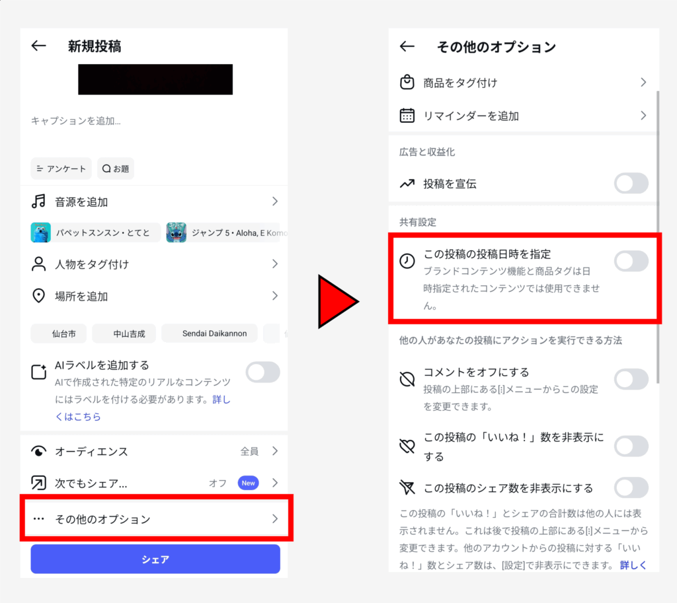Enable the この投稿の投稿日時を指定 switch
The width and height of the screenshot is (677, 603).
click(x=631, y=261)
